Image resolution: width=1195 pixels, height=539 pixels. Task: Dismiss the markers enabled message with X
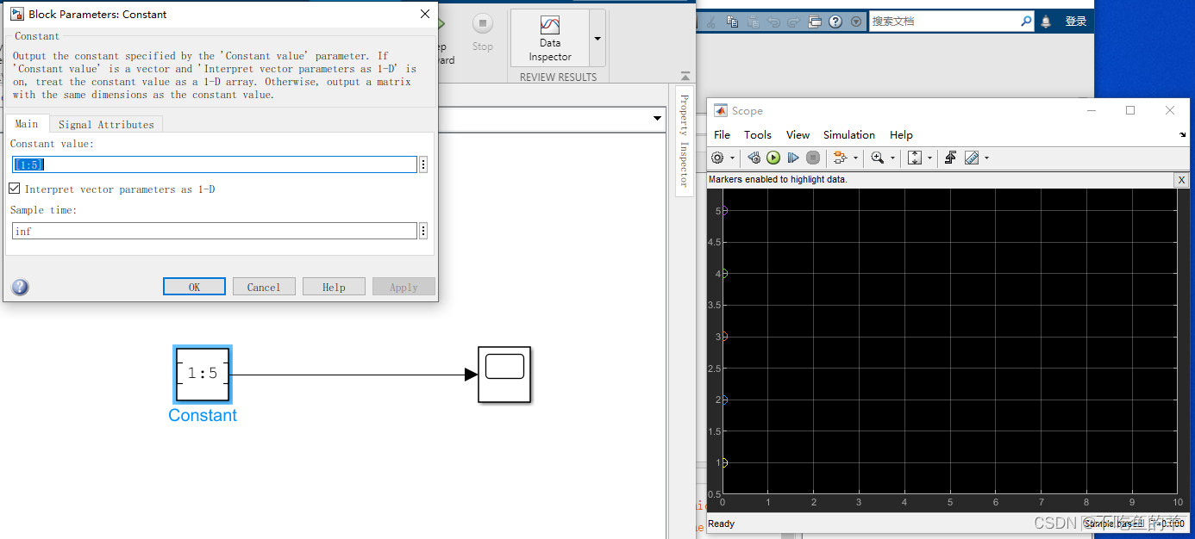1181,179
